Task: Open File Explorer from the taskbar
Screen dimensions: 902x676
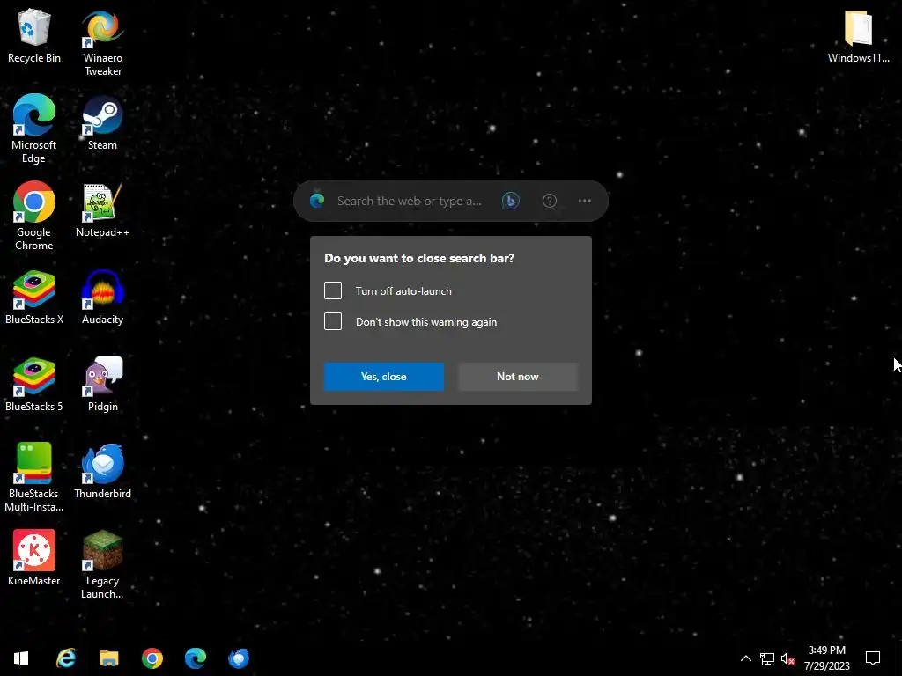Action: [108, 658]
